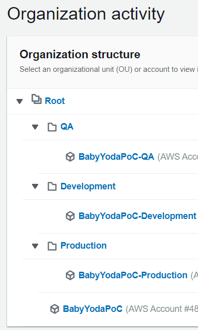The width and height of the screenshot is (198, 330).
Task: Select the BabyYodaPoC account link
Action: click(93, 309)
